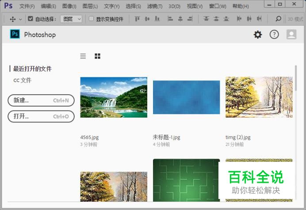Screen dimensions: 306x210
Task: Switch to list view layout
Action: pos(83,56)
